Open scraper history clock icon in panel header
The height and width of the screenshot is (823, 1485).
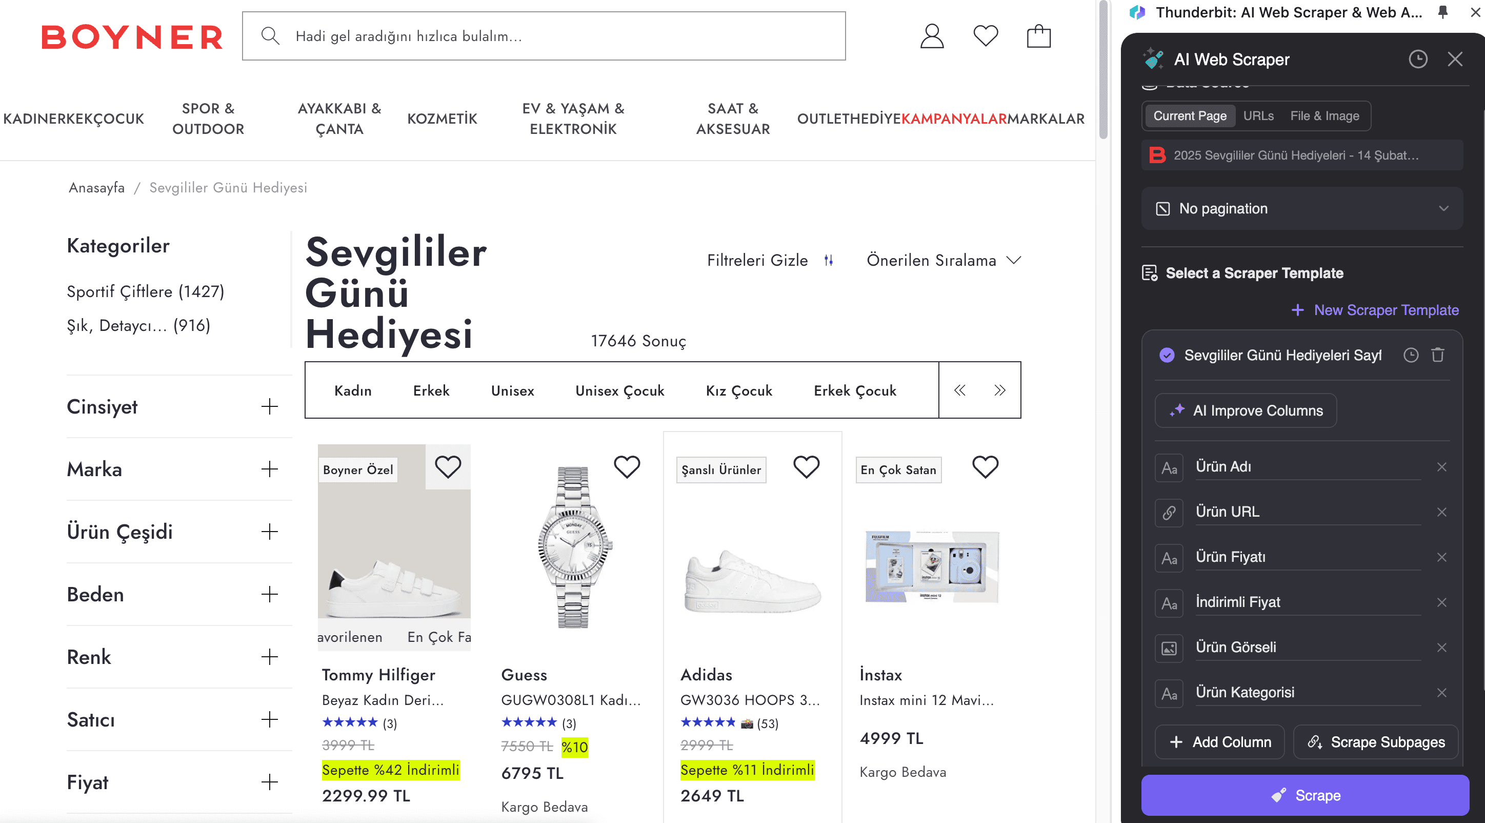[1418, 59]
